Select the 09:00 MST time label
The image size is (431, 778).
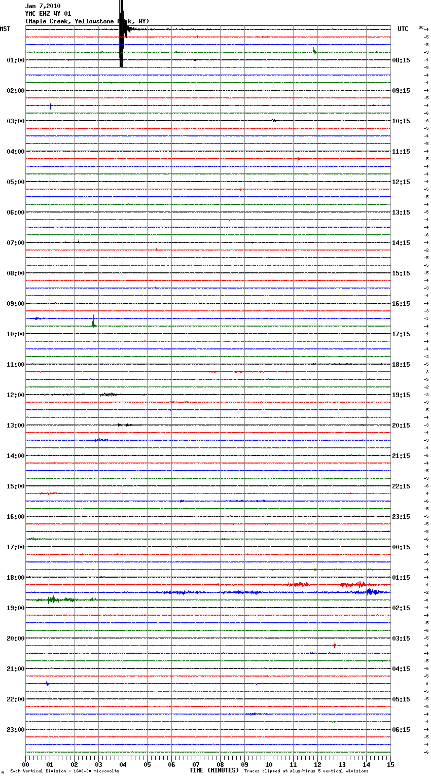pos(16,304)
